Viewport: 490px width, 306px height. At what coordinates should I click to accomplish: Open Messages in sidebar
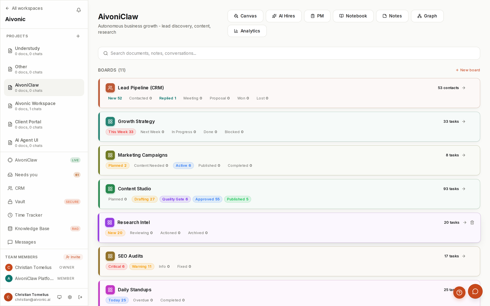44,242
